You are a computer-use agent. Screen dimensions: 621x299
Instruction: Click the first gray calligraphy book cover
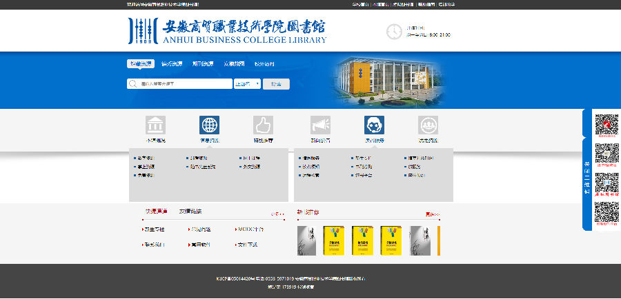click(306, 240)
